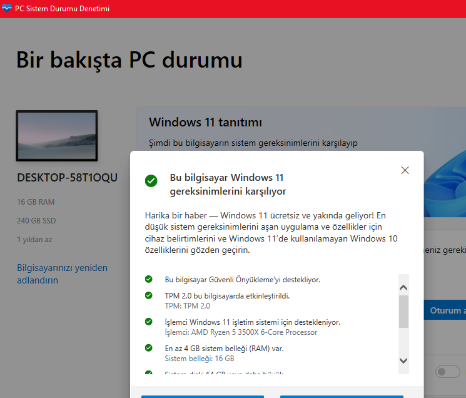Click green check beside TPM 2.0 line
This screenshot has width=466, height=398.
(x=149, y=295)
